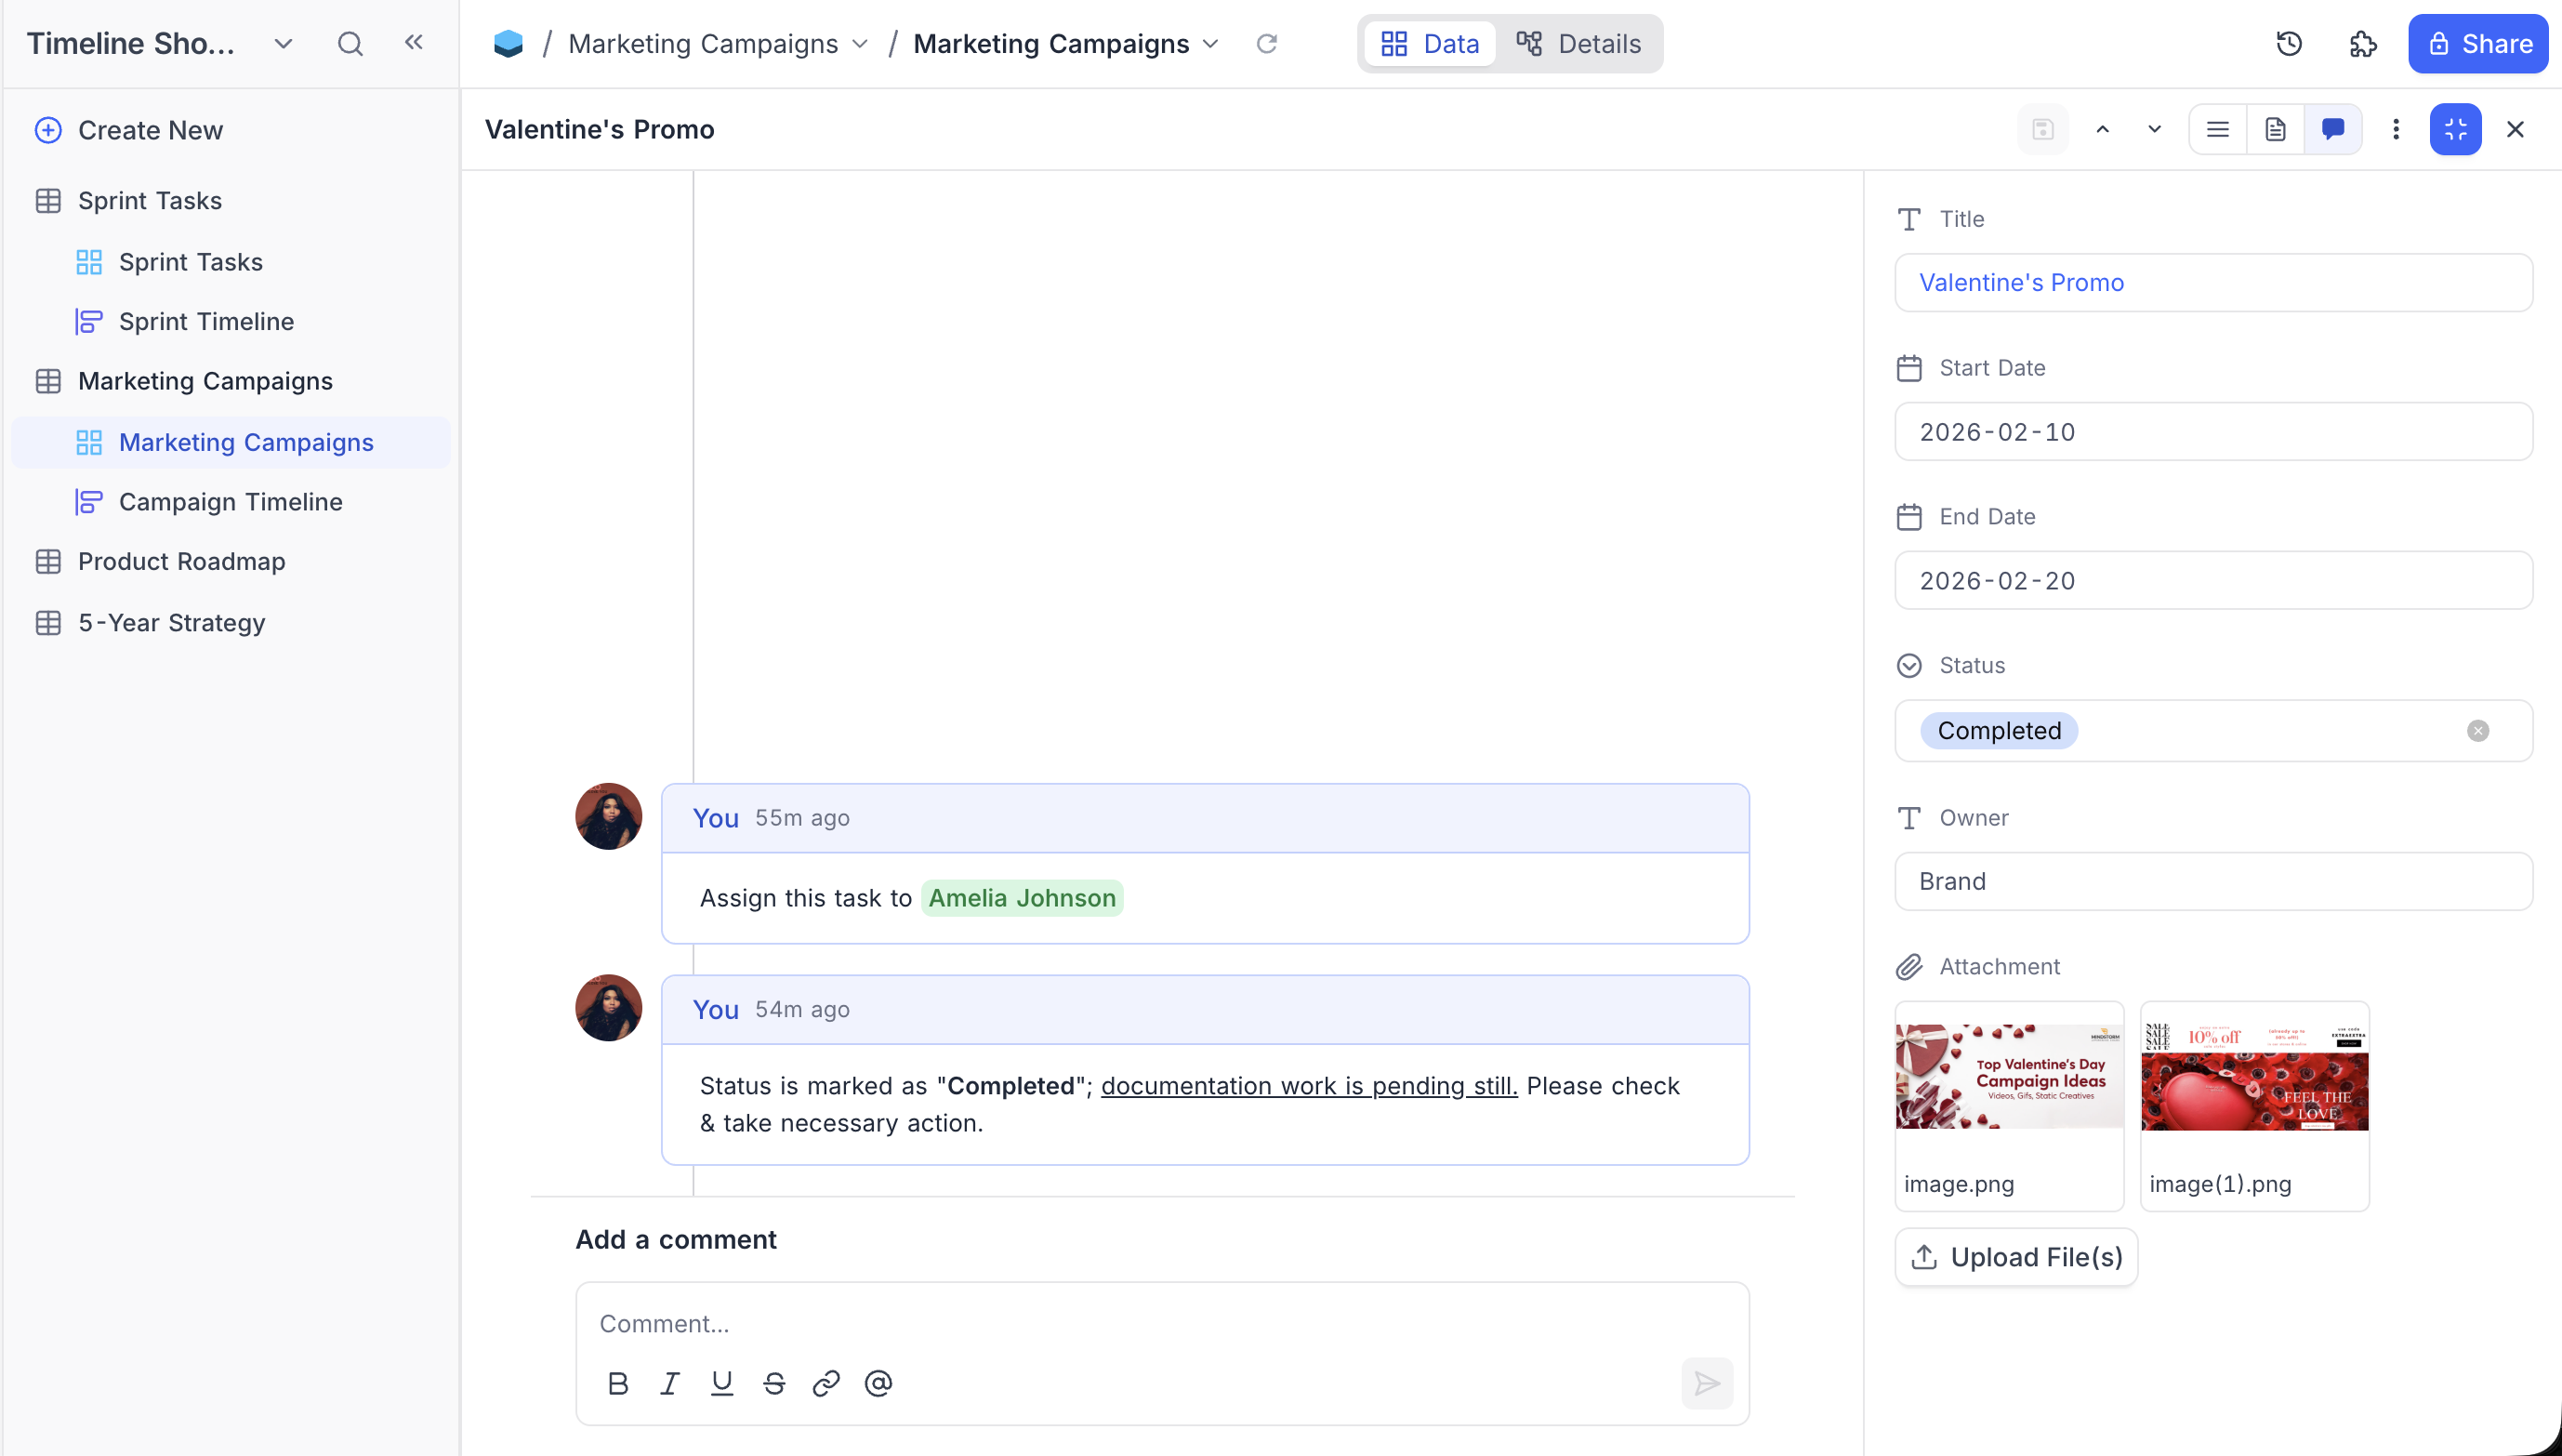Toggle the comments panel icon

click(2333, 129)
